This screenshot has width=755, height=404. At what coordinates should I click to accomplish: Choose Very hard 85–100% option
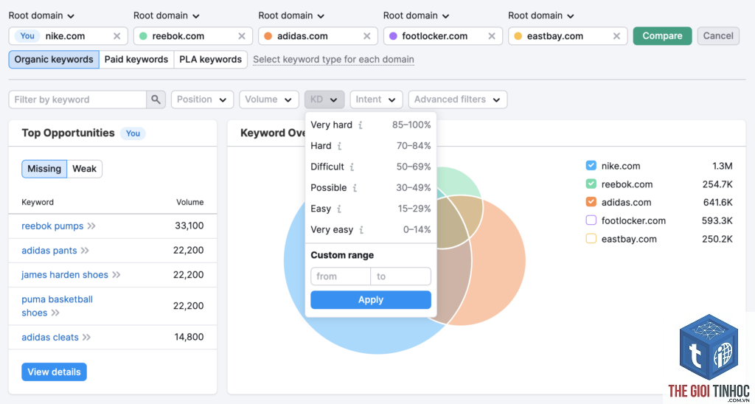tap(371, 125)
